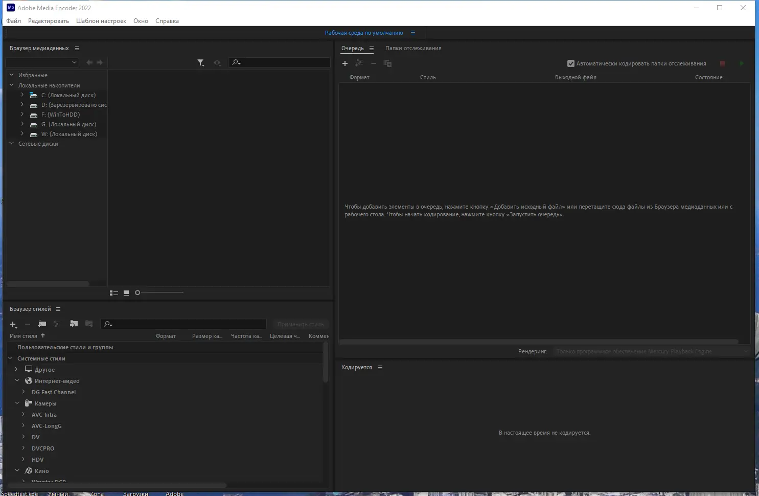Open Окно menu

click(x=141, y=21)
